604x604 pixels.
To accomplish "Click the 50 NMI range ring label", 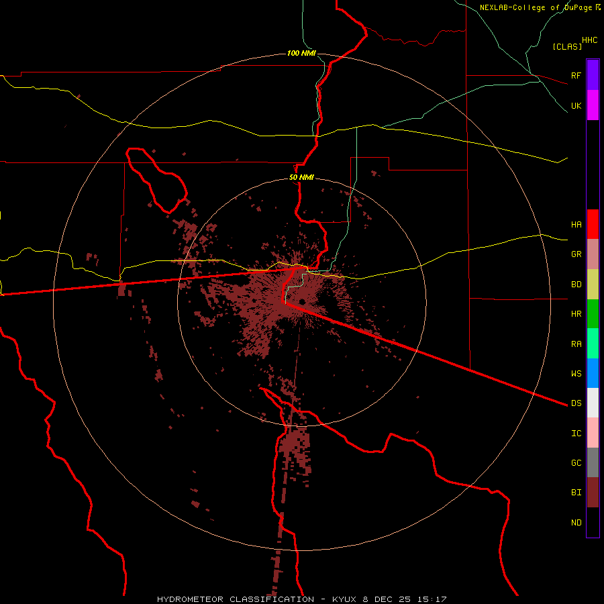I will click(x=301, y=177).
